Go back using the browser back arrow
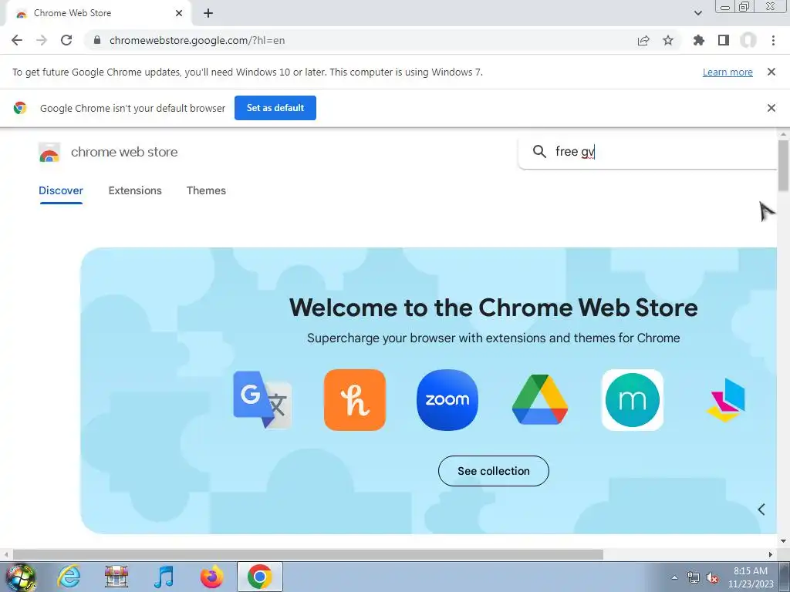 (x=17, y=40)
